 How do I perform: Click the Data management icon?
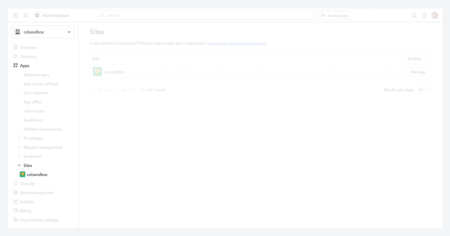point(16,192)
